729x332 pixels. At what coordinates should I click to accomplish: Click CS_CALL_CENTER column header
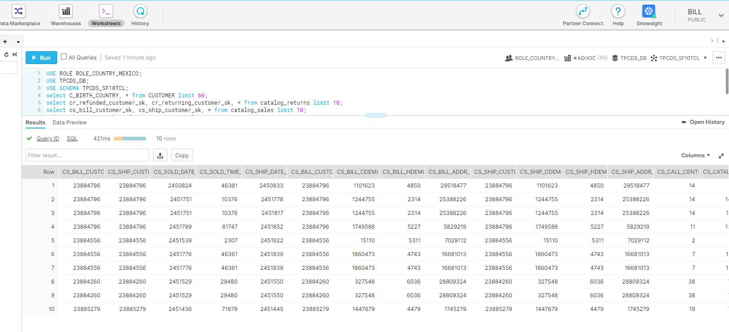point(676,172)
